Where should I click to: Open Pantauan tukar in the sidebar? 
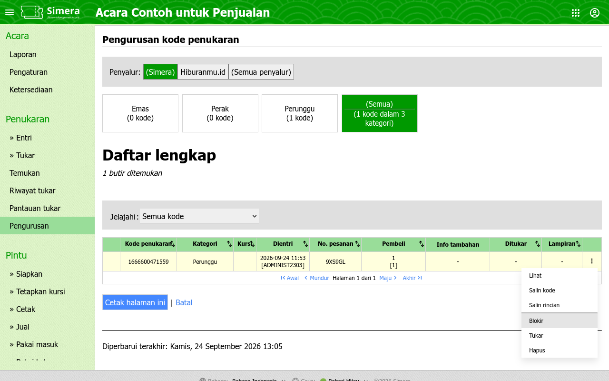[47, 208]
